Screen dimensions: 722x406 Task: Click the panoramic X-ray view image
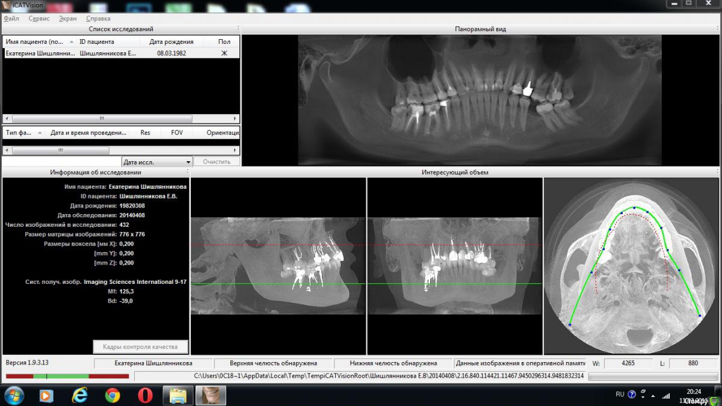click(x=480, y=99)
